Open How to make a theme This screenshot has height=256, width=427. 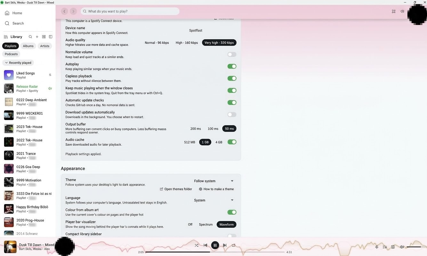[x=216, y=189]
